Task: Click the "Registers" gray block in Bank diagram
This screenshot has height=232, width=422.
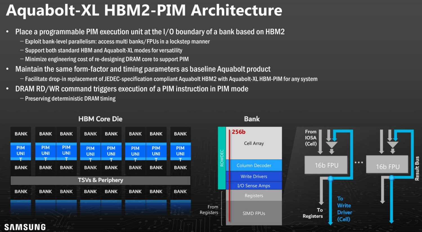Action: [254, 196]
